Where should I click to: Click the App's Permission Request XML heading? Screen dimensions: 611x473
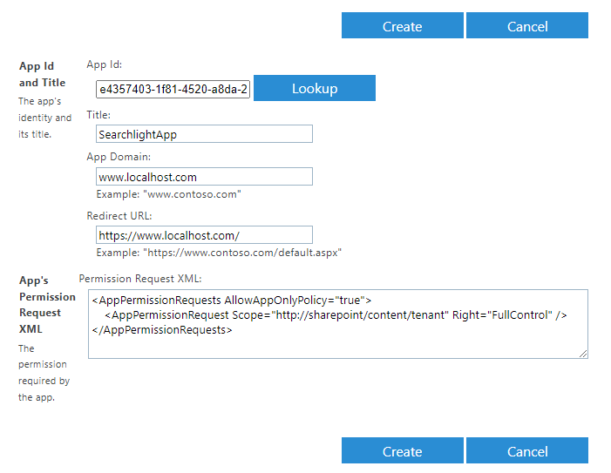tap(47, 305)
